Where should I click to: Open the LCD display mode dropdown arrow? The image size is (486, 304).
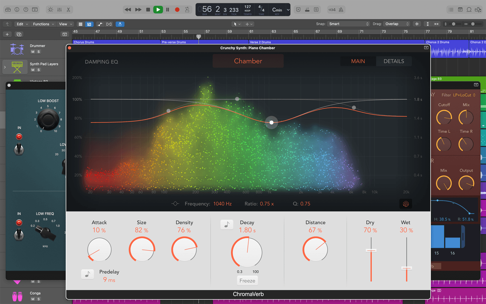(x=288, y=10)
